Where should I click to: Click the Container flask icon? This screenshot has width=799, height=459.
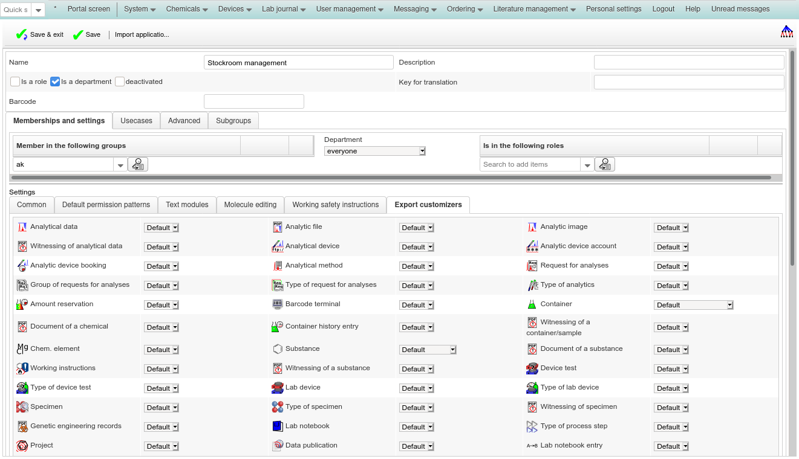click(532, 304)
